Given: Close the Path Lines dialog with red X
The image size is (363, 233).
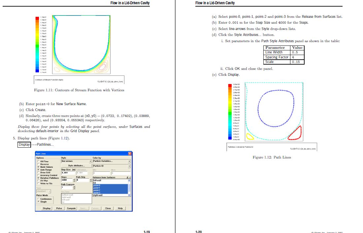Looking at the screenshot, I should (130, 154).
